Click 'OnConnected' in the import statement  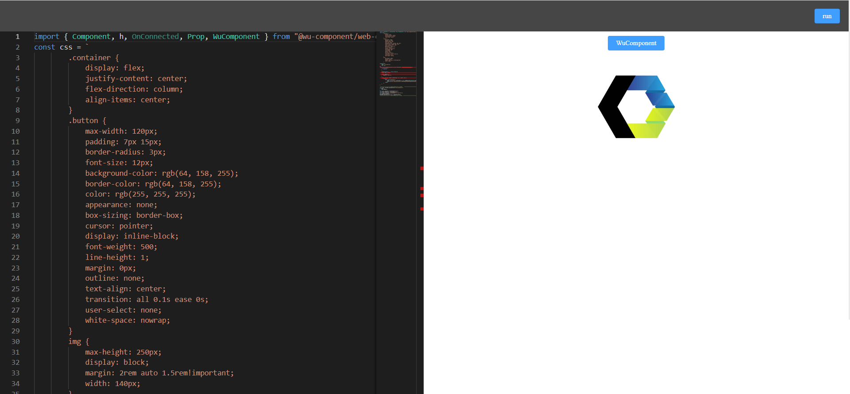(x=155, y=37)
